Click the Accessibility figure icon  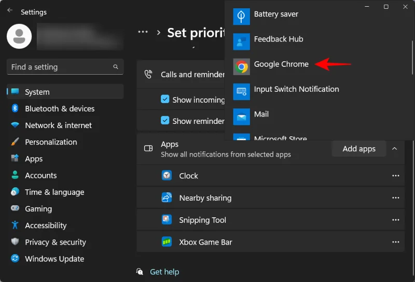15,225
